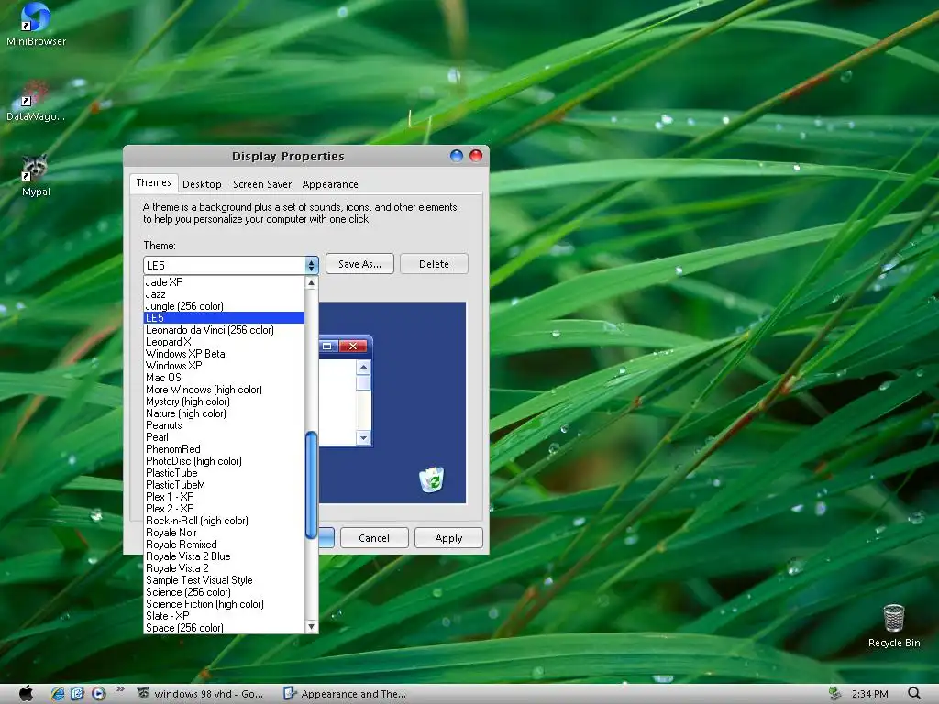939x704 pixels.
Task: Click the second quick launch icon
Action: point(77,693)
